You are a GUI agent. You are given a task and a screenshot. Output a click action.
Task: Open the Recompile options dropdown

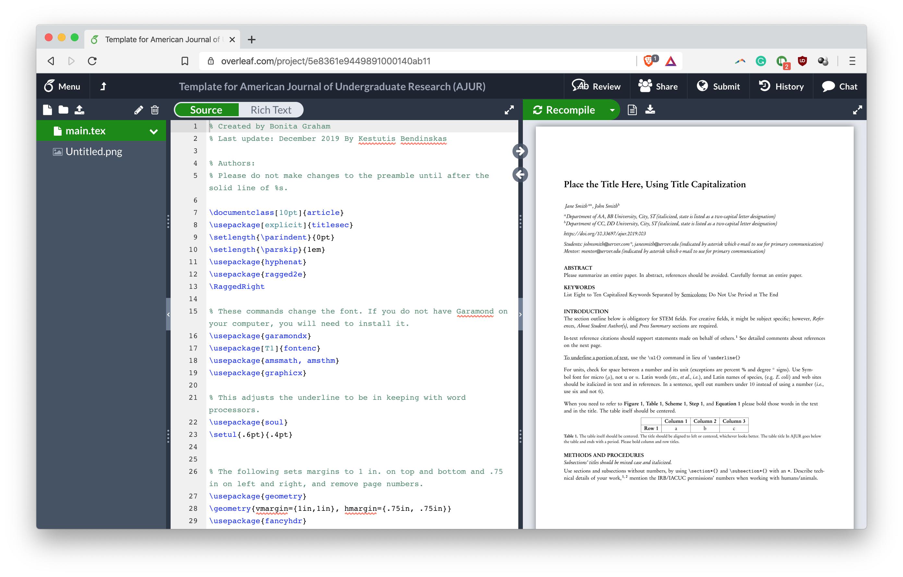[x=612, y=110]
